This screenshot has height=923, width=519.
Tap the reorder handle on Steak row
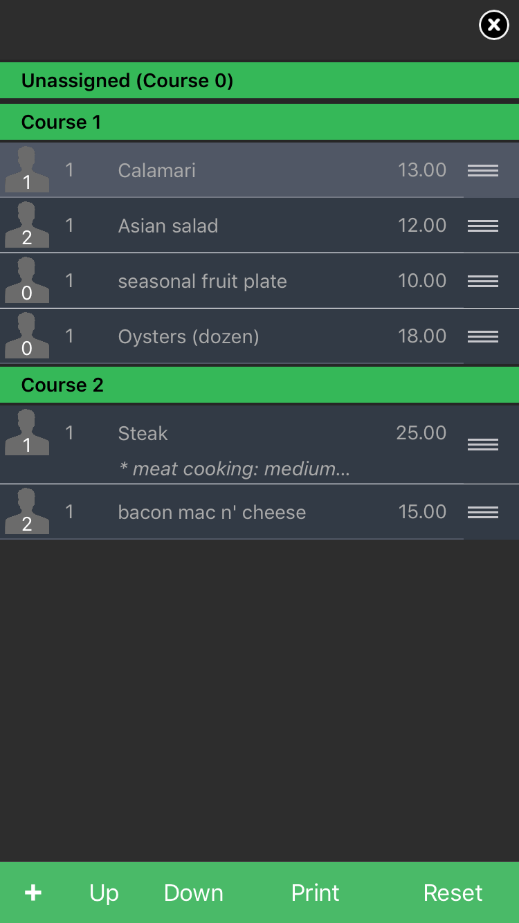click(x=483, y=444)
